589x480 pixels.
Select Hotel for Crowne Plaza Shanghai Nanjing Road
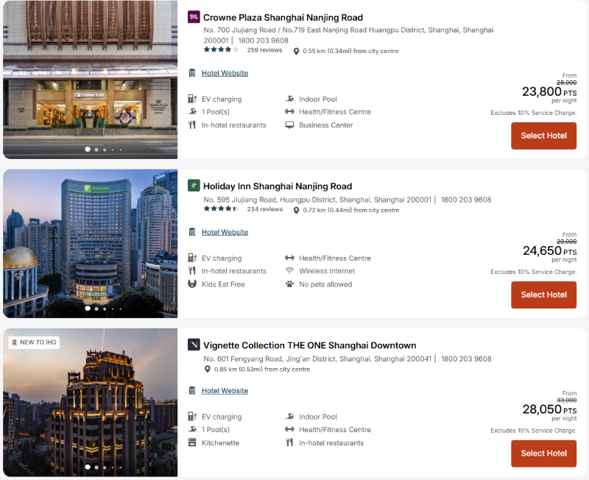[543, 135]
